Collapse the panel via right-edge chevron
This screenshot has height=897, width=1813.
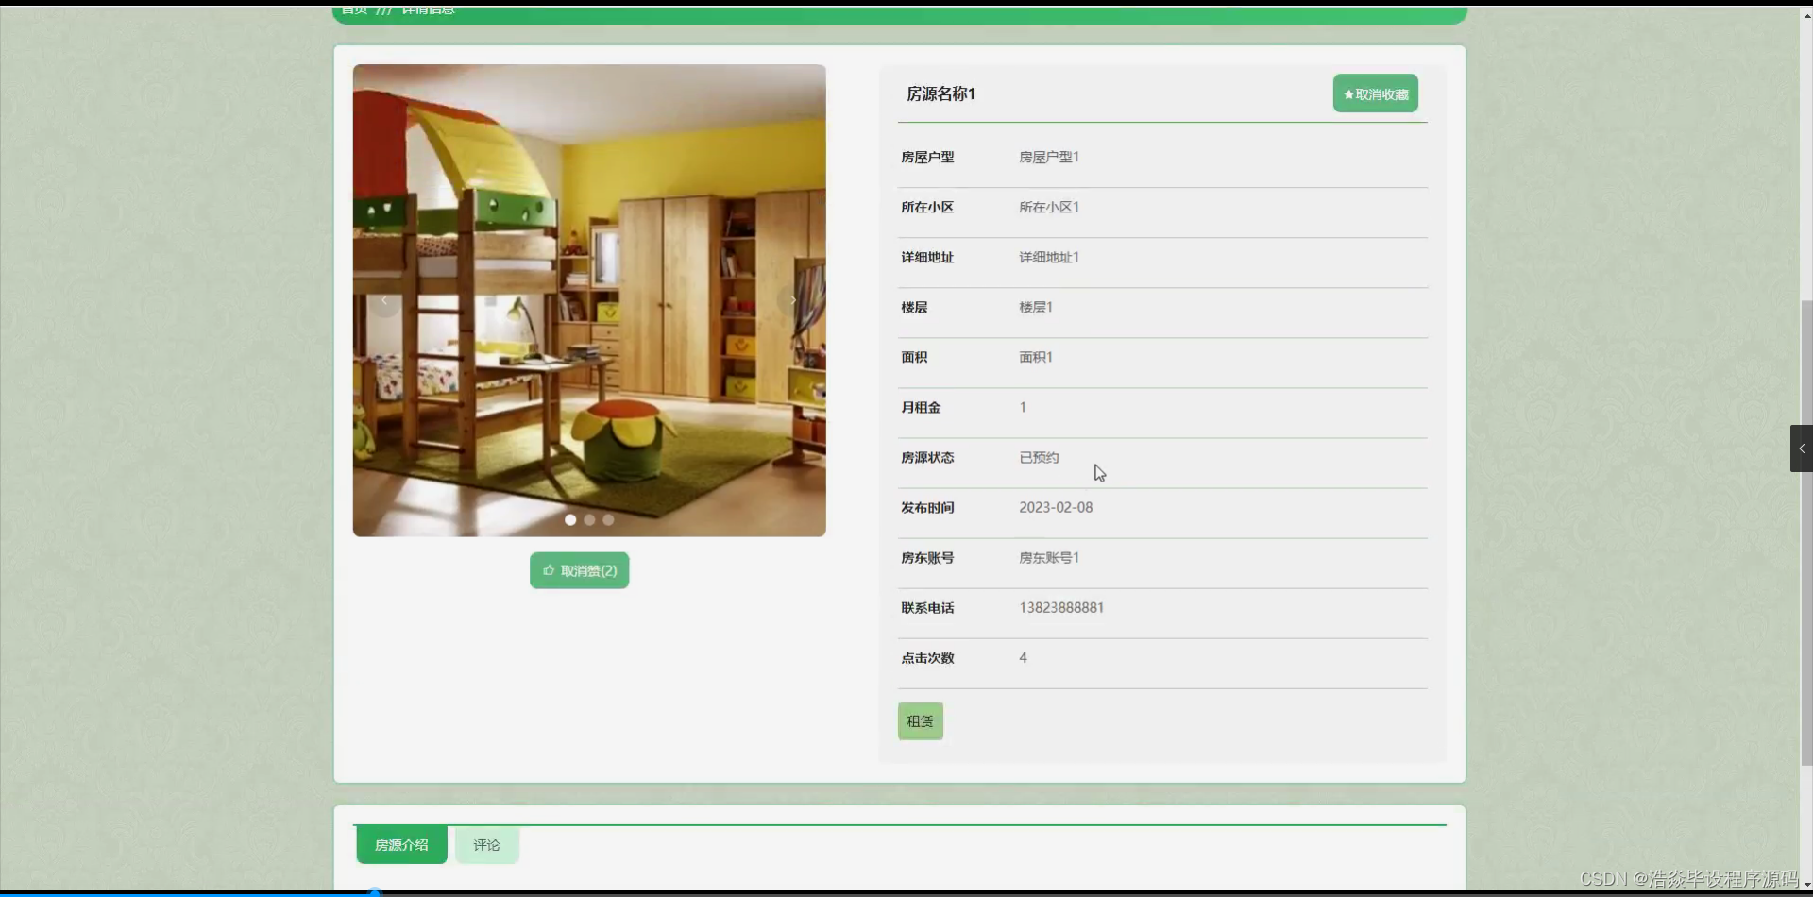[x=1802, y=448]
